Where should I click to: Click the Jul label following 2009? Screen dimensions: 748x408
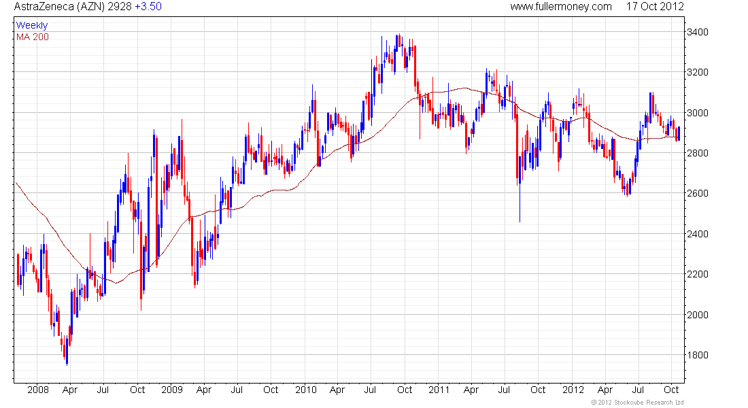pos(237,390)
